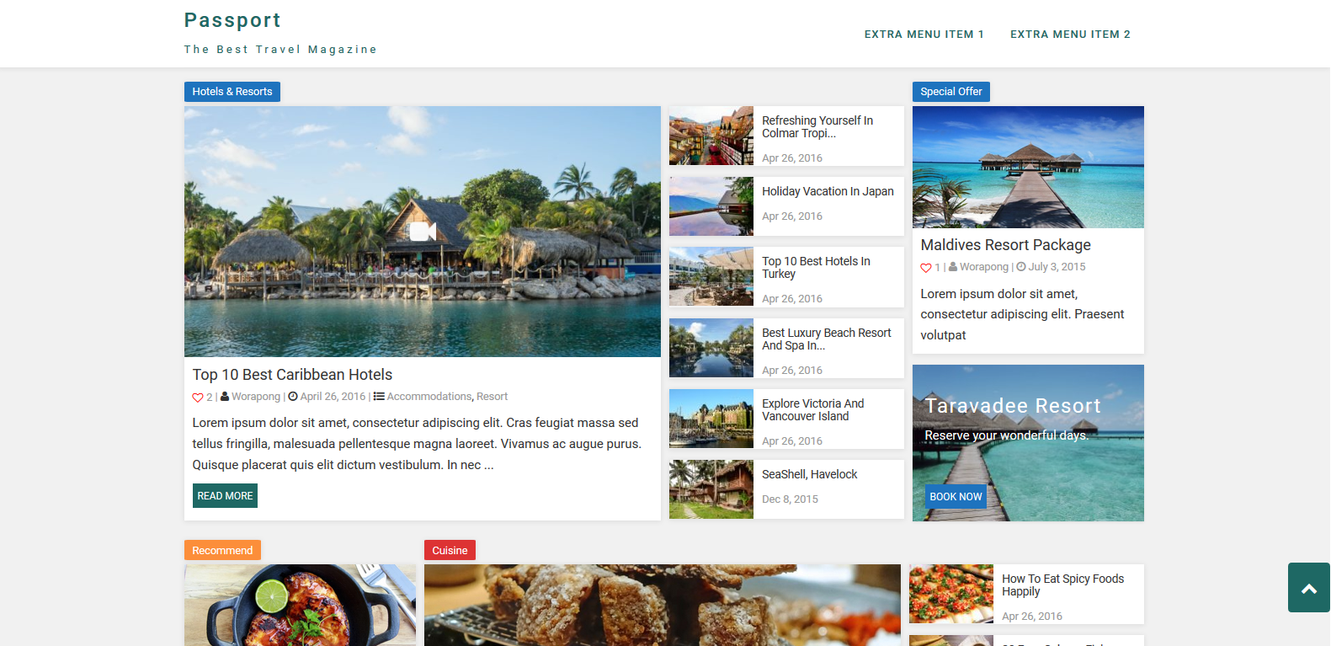Open How To Eat Spicy Foods Happily
This screenshot has width=1331, height=646.
coord(1062,585)
